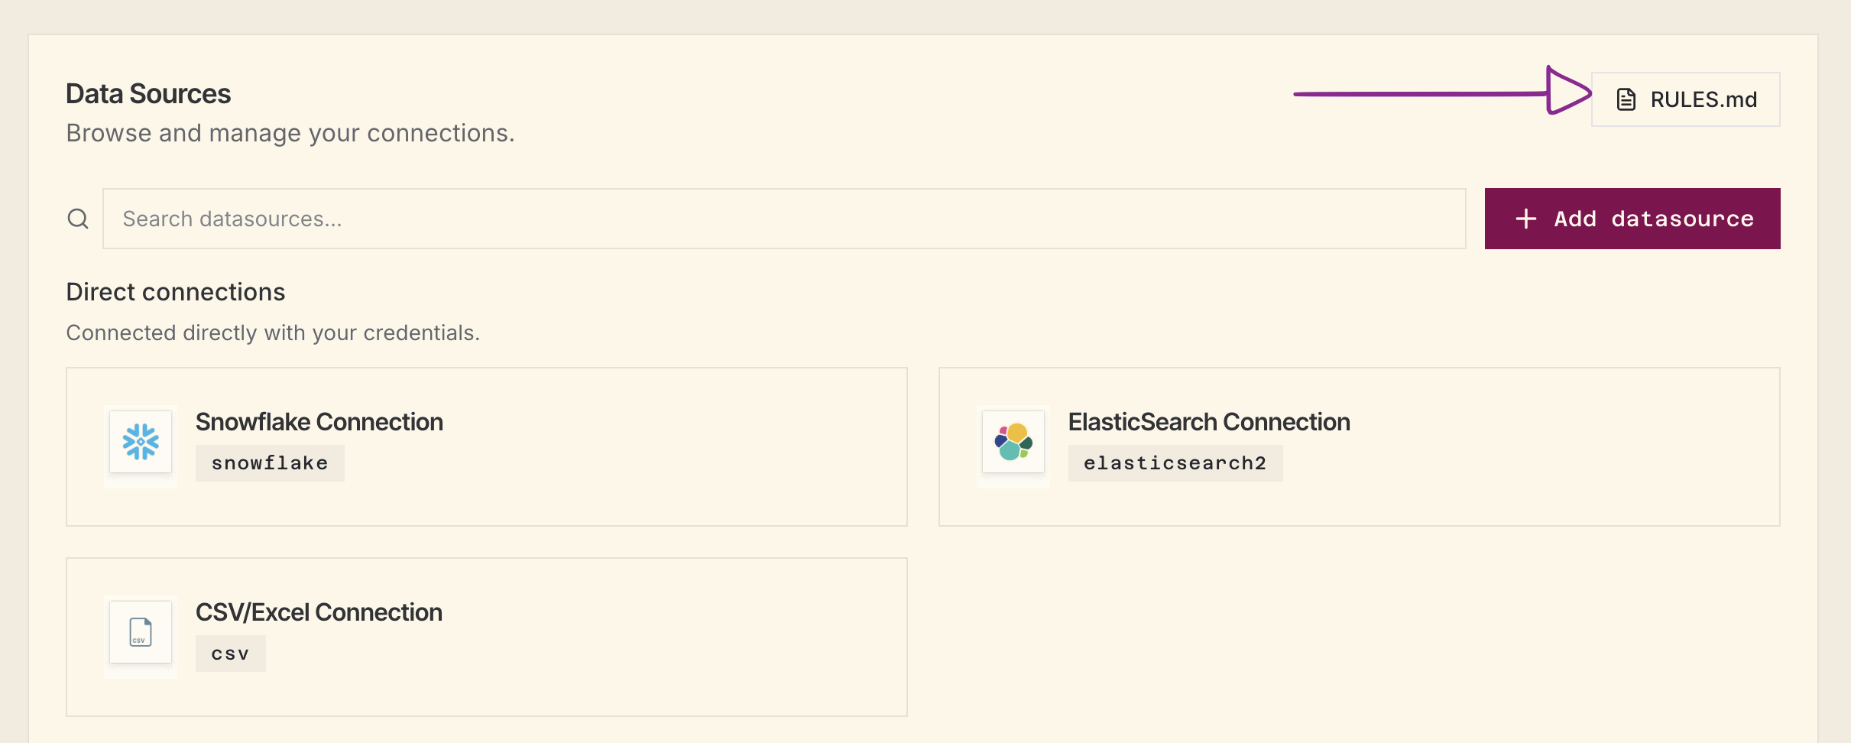Open the CSV/Excel Connection title
The width and height of the screenshot is (1851, 743).
319,612
